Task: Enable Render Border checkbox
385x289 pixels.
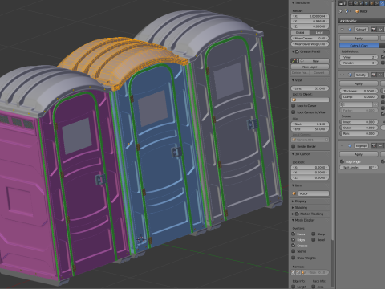Action: [x=294, y=146]
